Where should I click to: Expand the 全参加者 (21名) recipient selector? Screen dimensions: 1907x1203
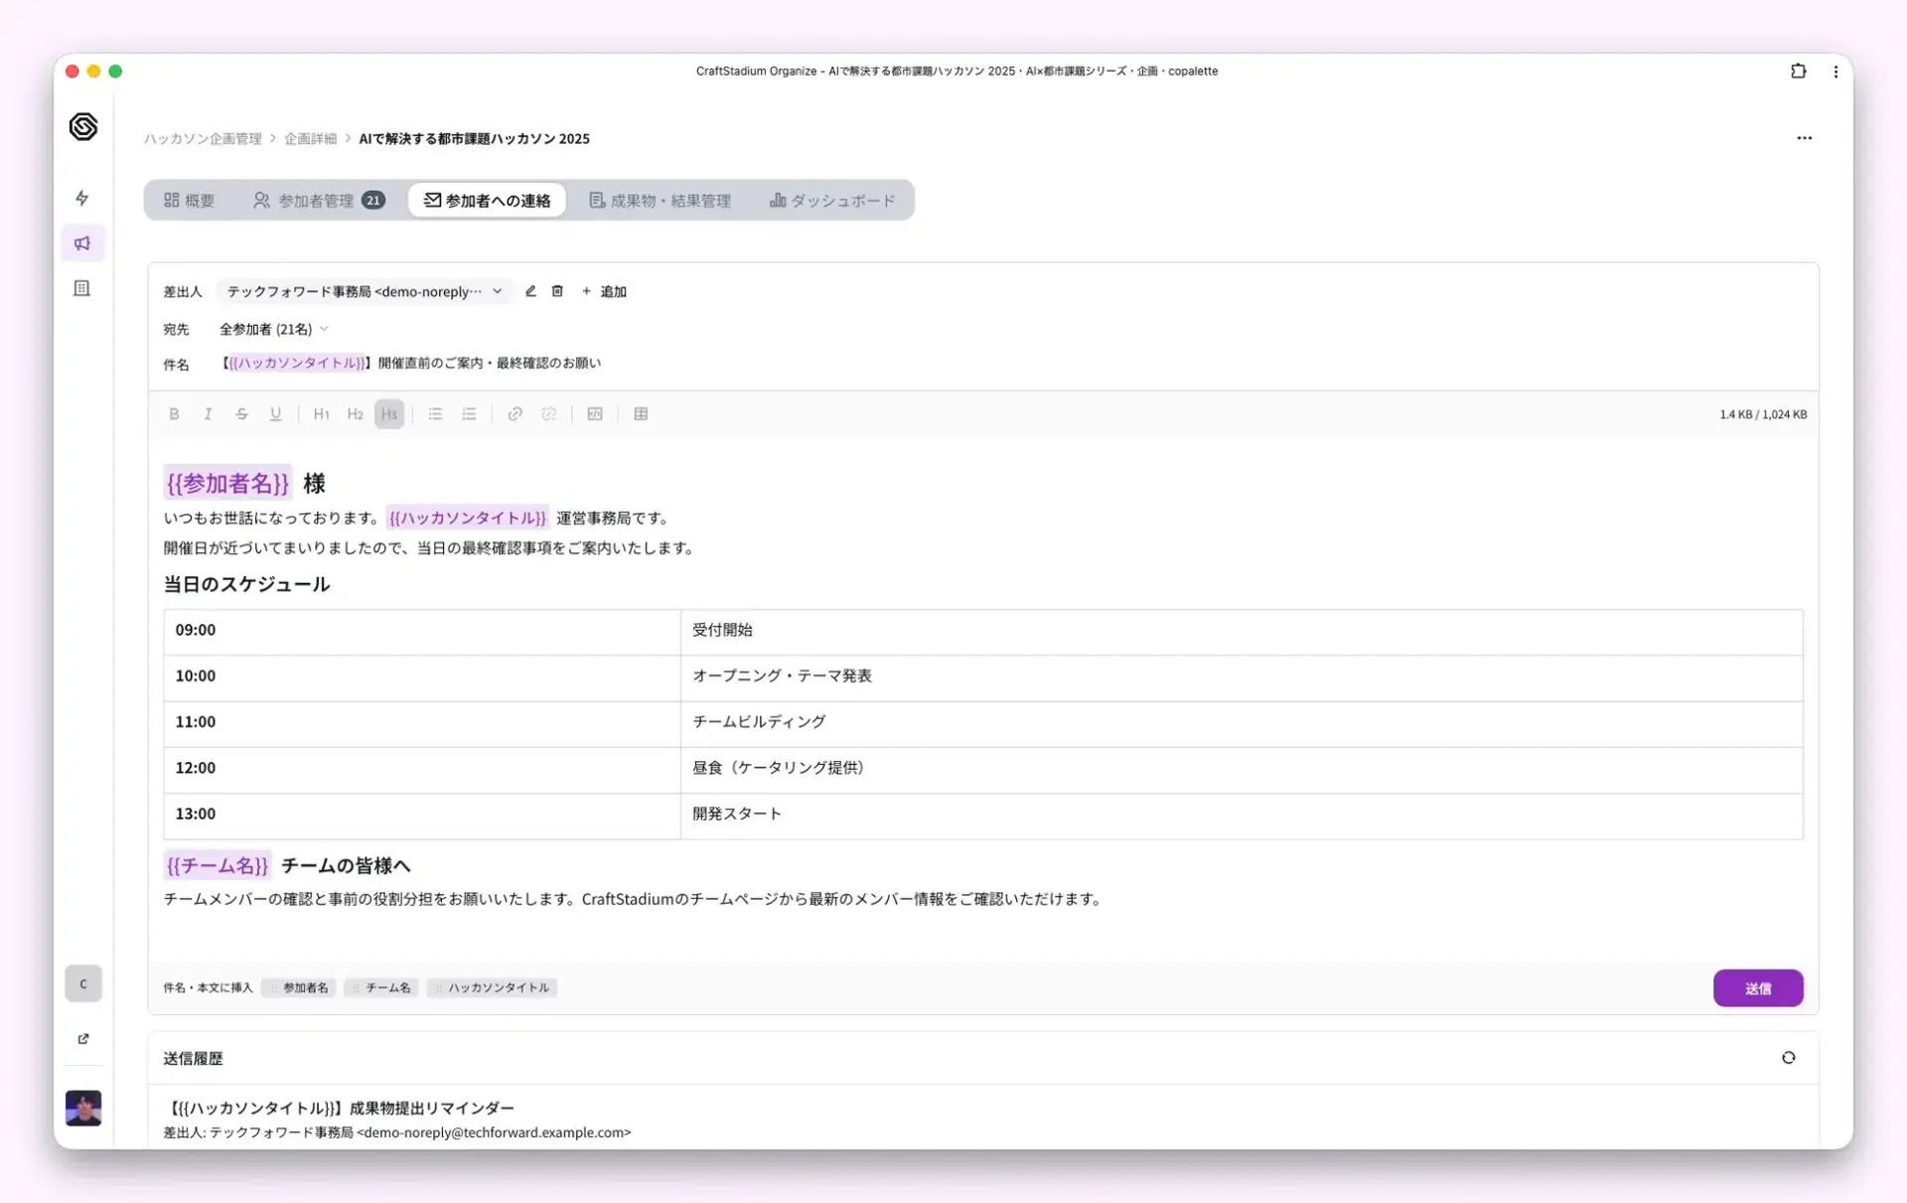pos(273,329)
